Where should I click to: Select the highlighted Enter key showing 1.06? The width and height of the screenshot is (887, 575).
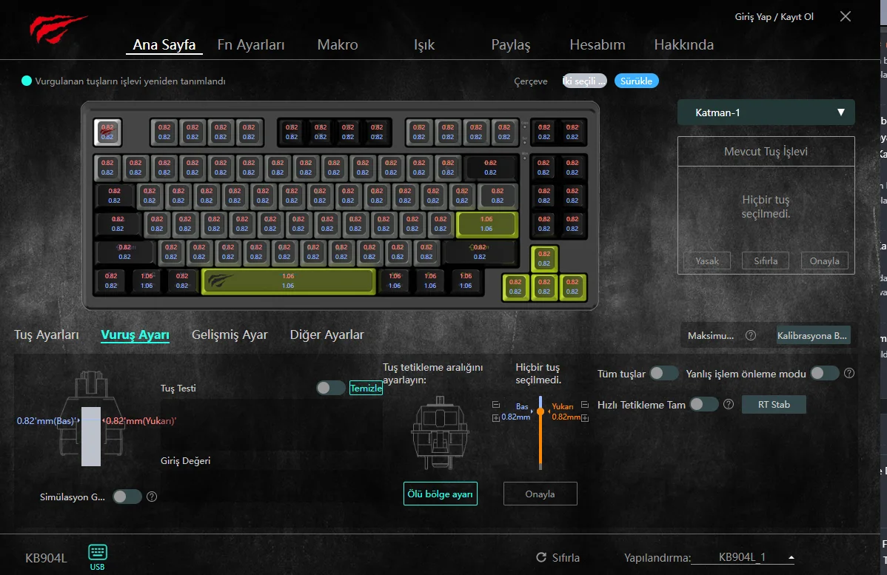coord(487,224)
